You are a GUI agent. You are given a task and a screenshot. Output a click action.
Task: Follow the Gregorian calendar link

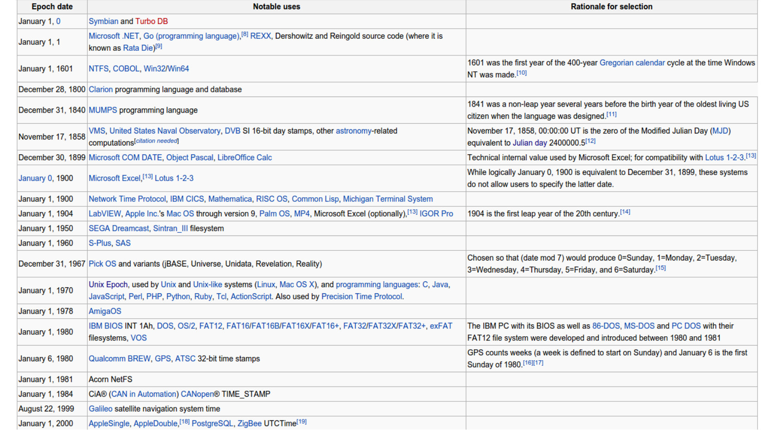632,63
